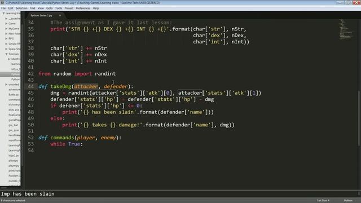Click 'randint' in the import line 42
The height and width of the screenshot is (203, 361).
105,74
